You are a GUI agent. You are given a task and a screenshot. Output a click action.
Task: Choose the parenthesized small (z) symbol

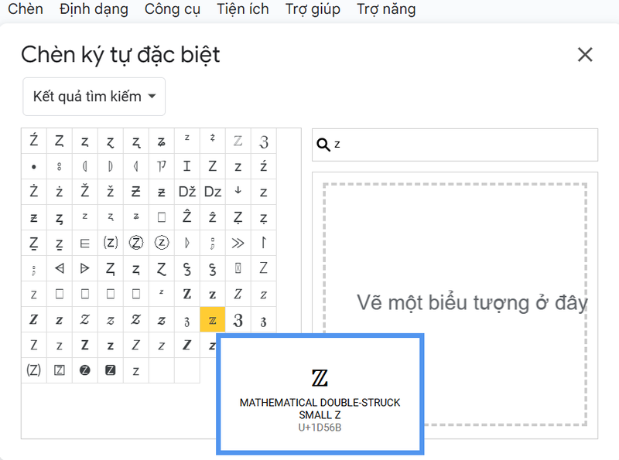pos(111,243)
